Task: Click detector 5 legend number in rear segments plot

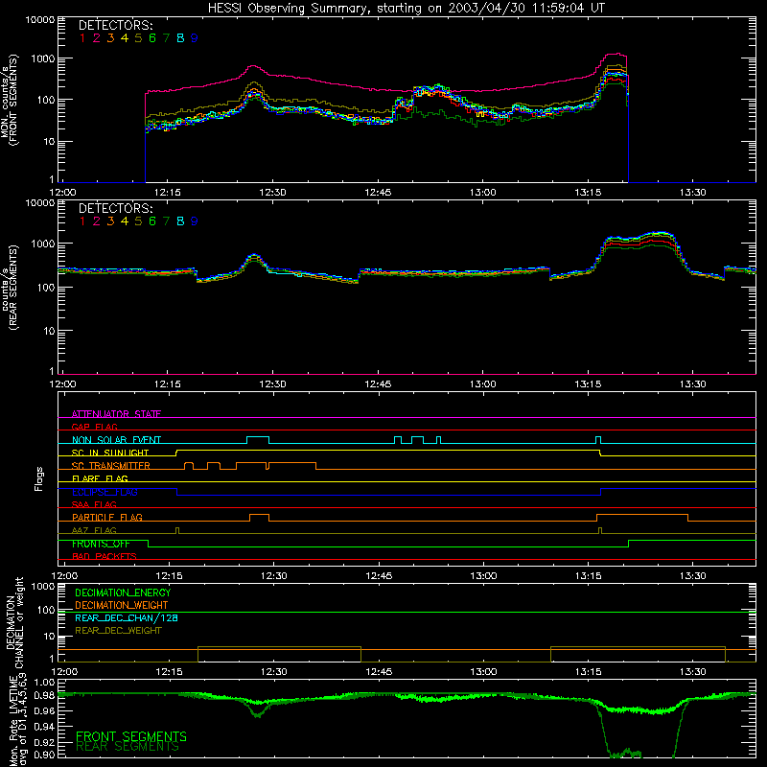Action: (x=138, y=221)
